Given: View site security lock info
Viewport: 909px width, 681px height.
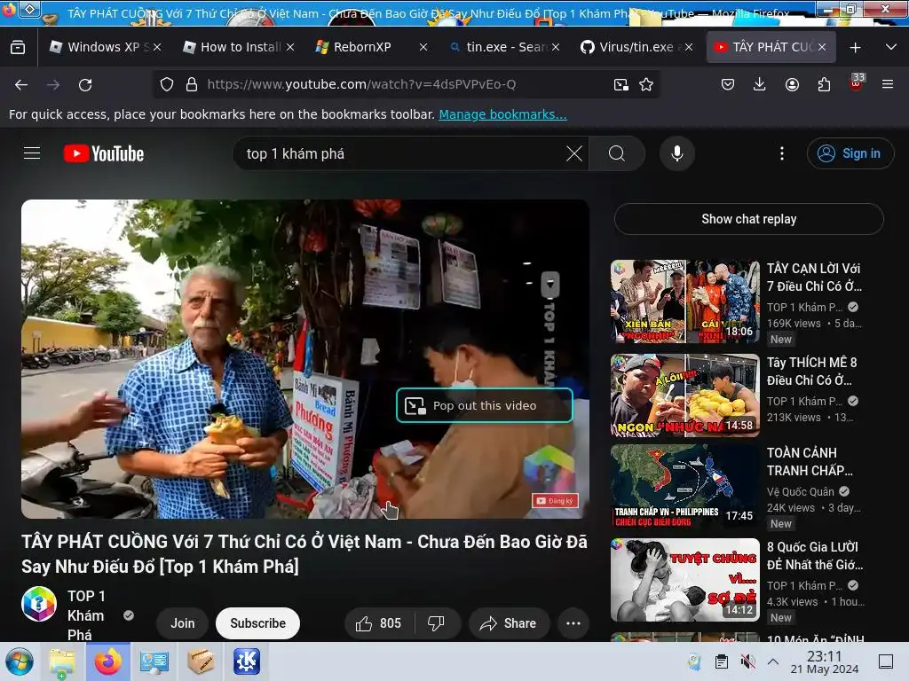Looking at the screenshot, I should (192, 84).
